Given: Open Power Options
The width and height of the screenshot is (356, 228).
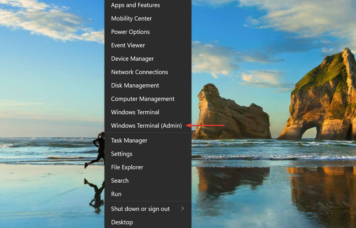Looking at the screenshot, I should point(130,32).
